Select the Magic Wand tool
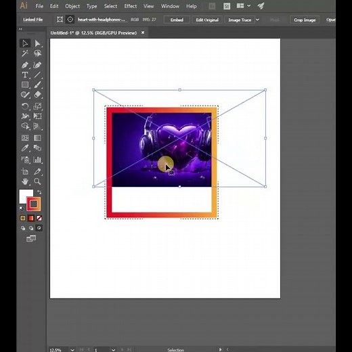The height and width of the screenshot is (352, 352). click(25, 53)
